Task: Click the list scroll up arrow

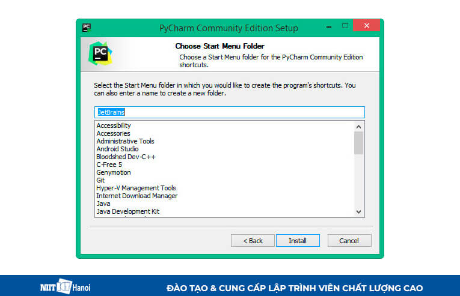Action: click(358, 127)
